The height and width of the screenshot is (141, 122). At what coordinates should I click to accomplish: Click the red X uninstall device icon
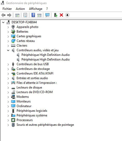pyautogui.click(x=61, y=15)
